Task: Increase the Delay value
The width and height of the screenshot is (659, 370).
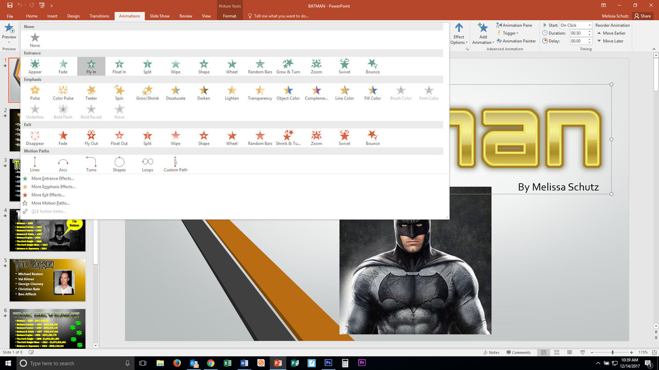Action: click(x=589, y=39)
